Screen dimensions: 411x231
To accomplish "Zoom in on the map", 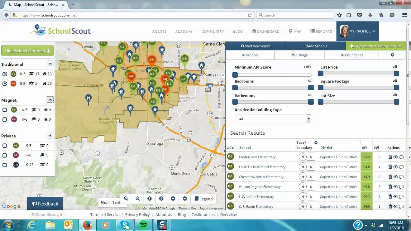I will [126, 199].
